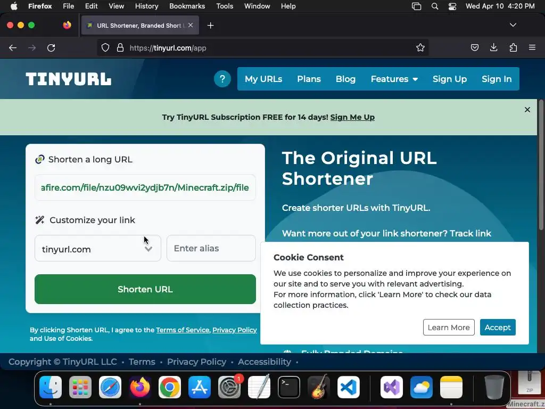Click the Sign Me Up link
This screenshot has height=409, width=545.
352,117
